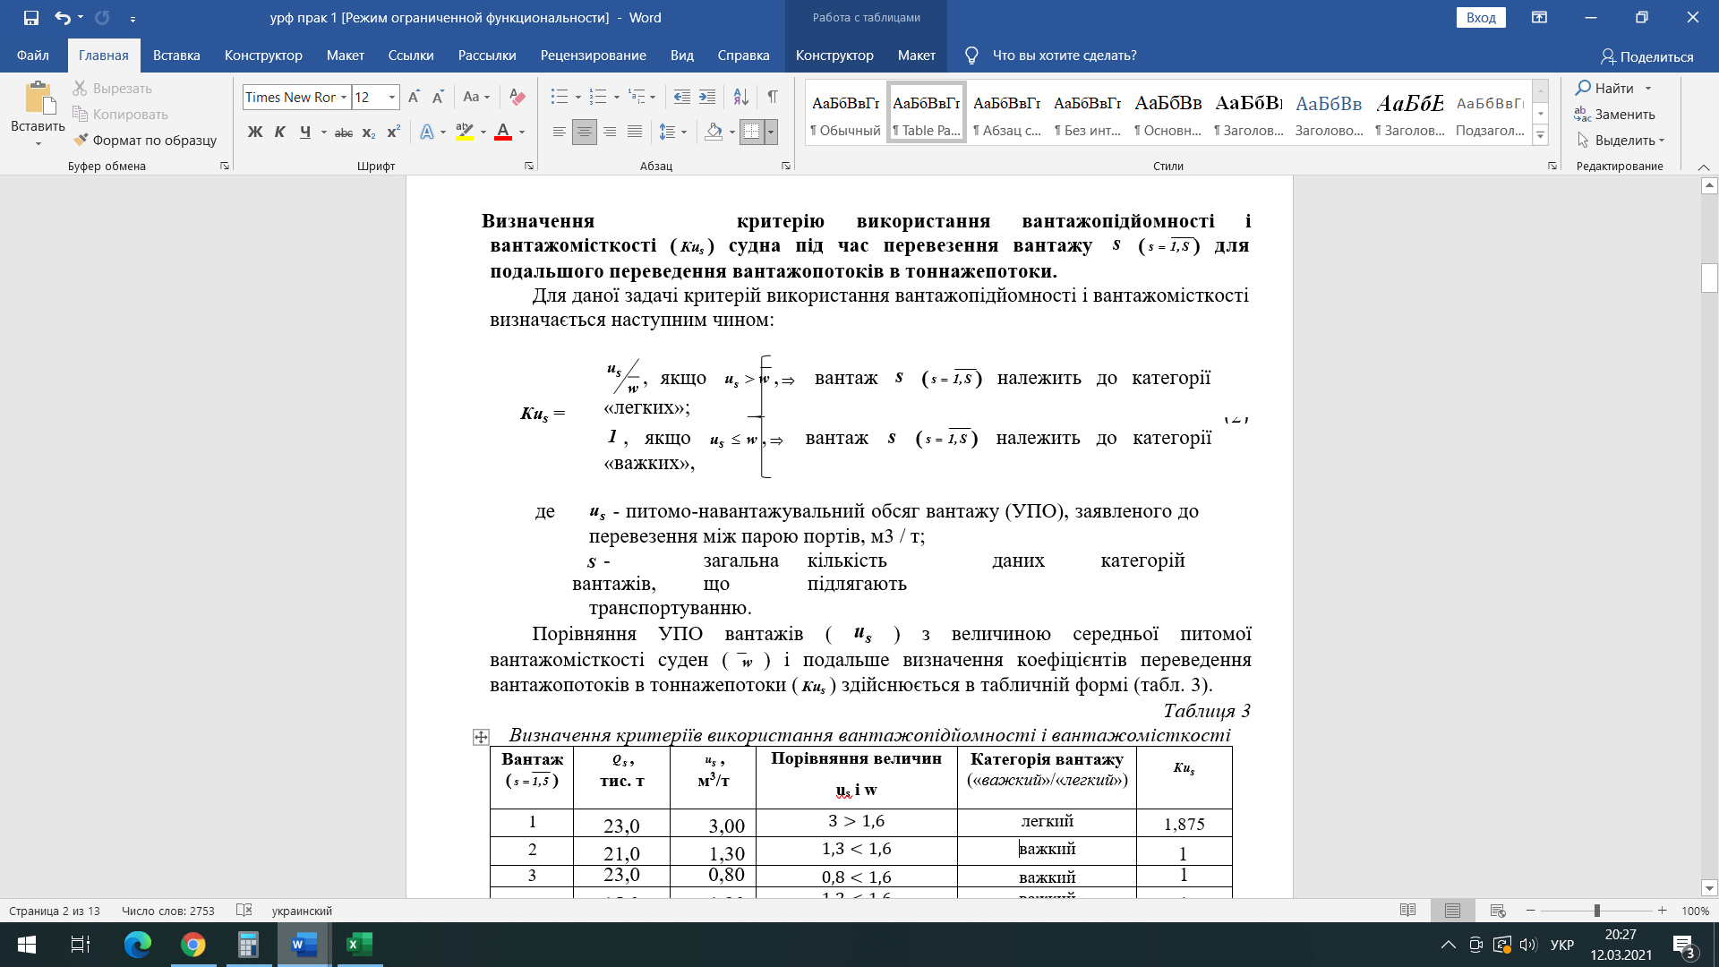Open Google Chrome from the taskbar

tap(192, 945)
